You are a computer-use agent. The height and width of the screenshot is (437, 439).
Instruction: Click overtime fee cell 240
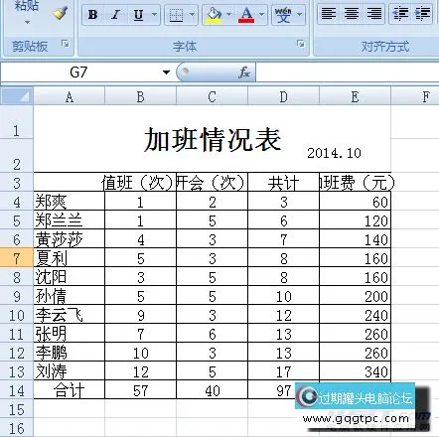point(356,315)
